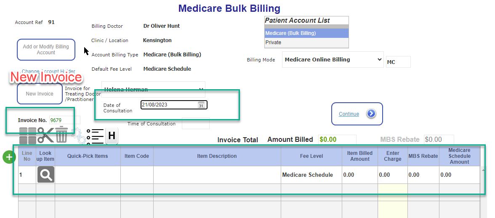
Task: Click the Item Description column header
Action: click(x=217, y=156)
